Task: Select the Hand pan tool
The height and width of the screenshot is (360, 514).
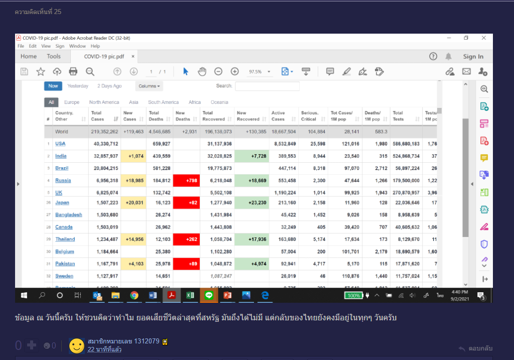Action: (x=202, y=71)
